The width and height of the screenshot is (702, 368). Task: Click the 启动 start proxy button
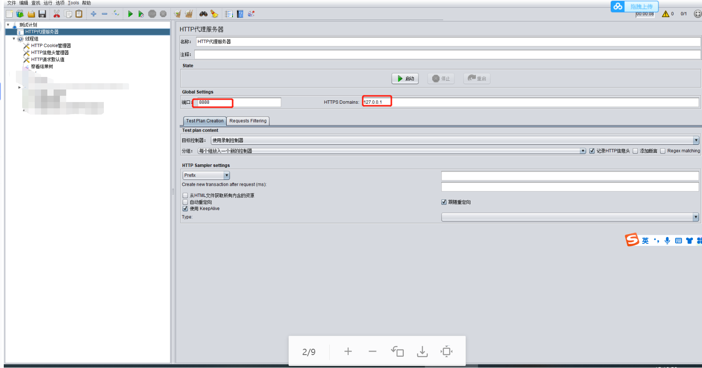coord(405,79)
